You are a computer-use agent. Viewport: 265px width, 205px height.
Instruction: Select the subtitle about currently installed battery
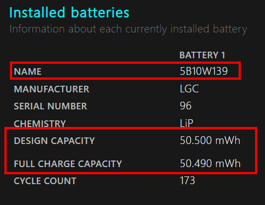tap(128, 29)
